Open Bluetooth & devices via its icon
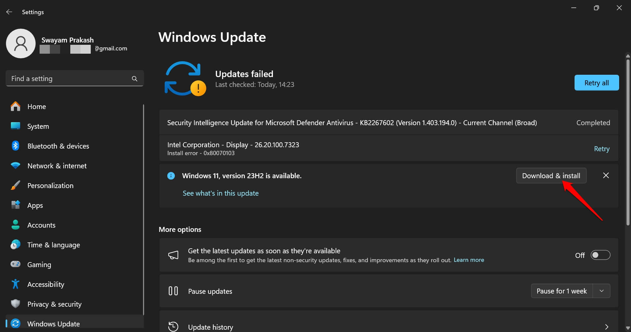 pyautogui.click(x=16, y=146)
